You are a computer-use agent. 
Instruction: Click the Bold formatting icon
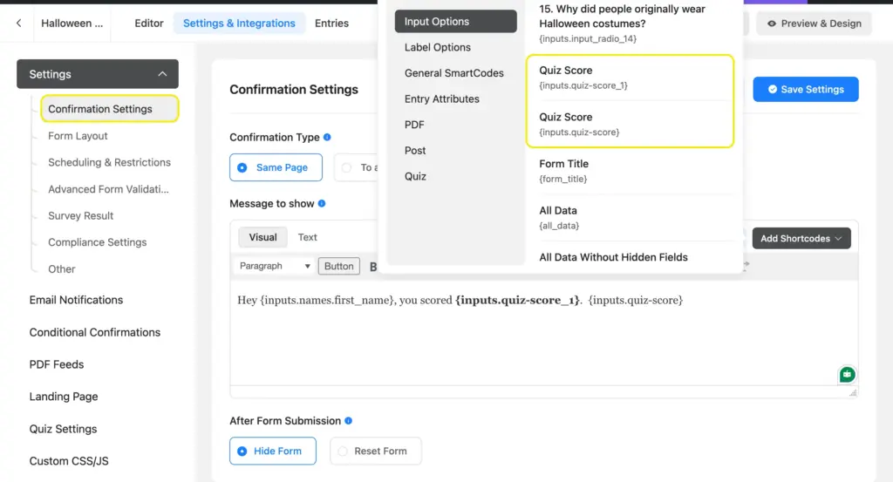tap(373, 267)
